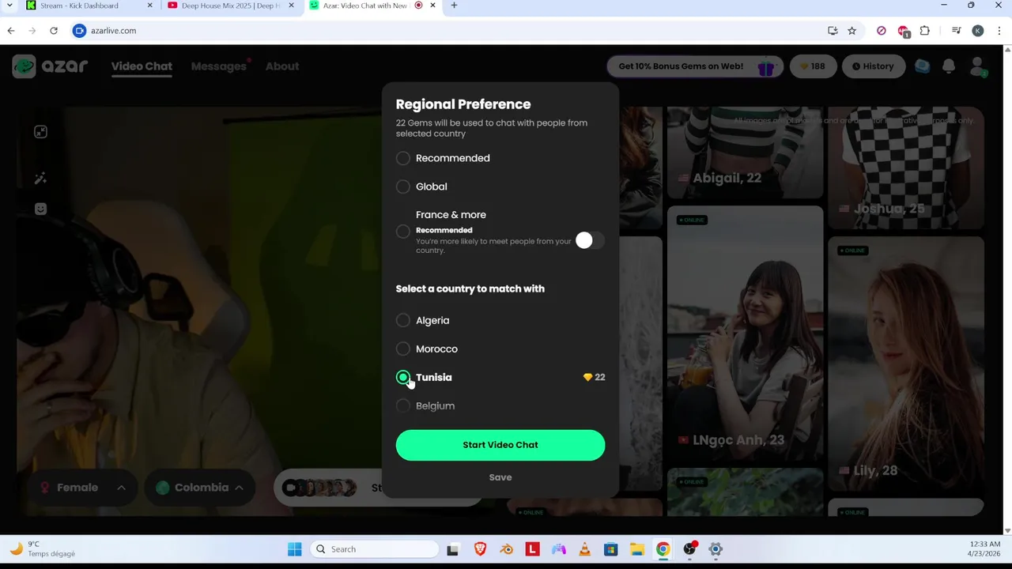Click the purple blocker extension icon

pos(881,31)
